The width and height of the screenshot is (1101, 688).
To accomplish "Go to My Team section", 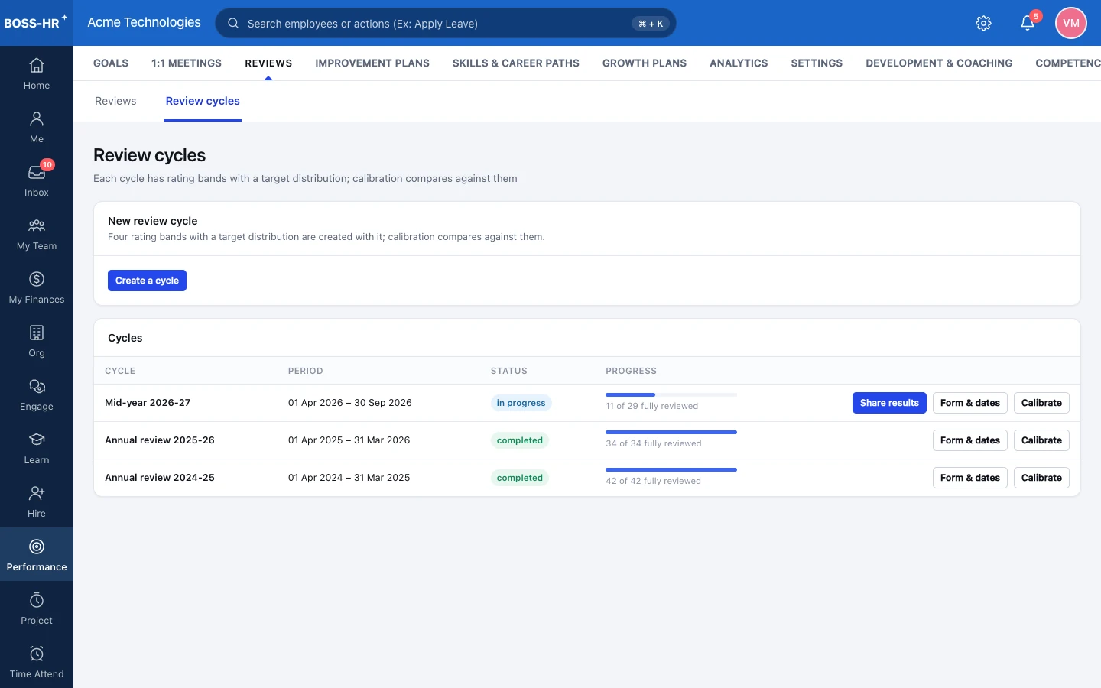I will click(37, 233).
